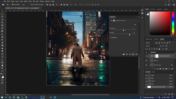This screenshot has width=176, height=99.
Task: Select the Rectangular Marquee tool
Action: click(2, 14)
